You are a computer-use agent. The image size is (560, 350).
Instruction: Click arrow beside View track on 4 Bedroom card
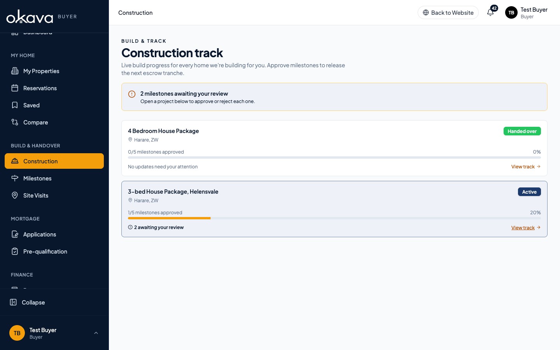point(539,166)
